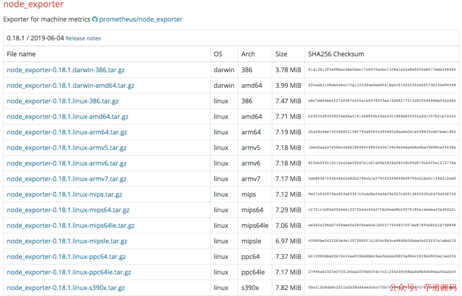Click the 3.99 MiB size cell
Image resolution: width=462 pixels, height=296 pixels.
tap(288, 85)
